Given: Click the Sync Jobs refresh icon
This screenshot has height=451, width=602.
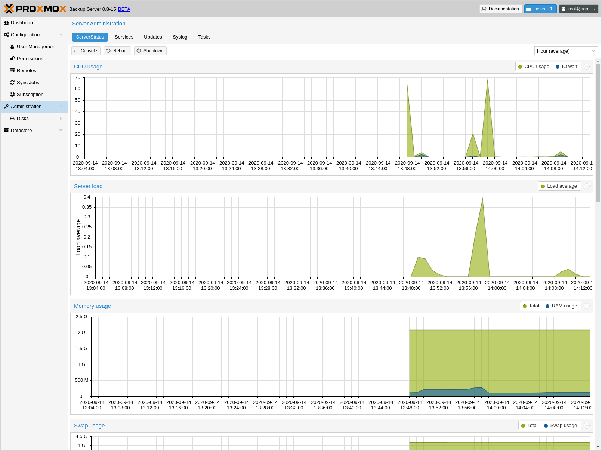Looking at the screenshot, I should [x=12, y=83].
